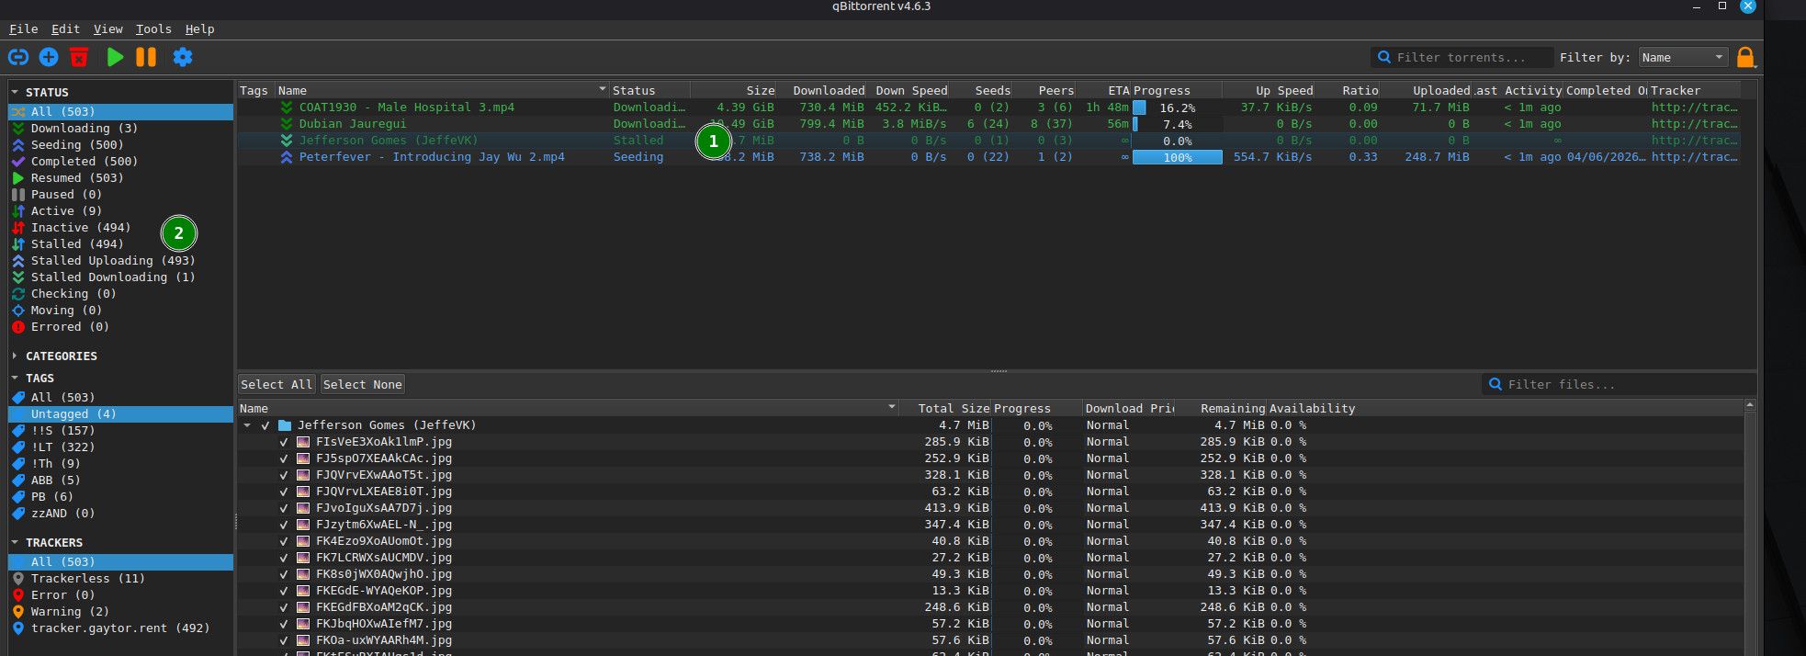Click the 16.2% progress bar of COAT1930 torrent
This screenshot has height=656, width=1806.
pos(1177,107)
